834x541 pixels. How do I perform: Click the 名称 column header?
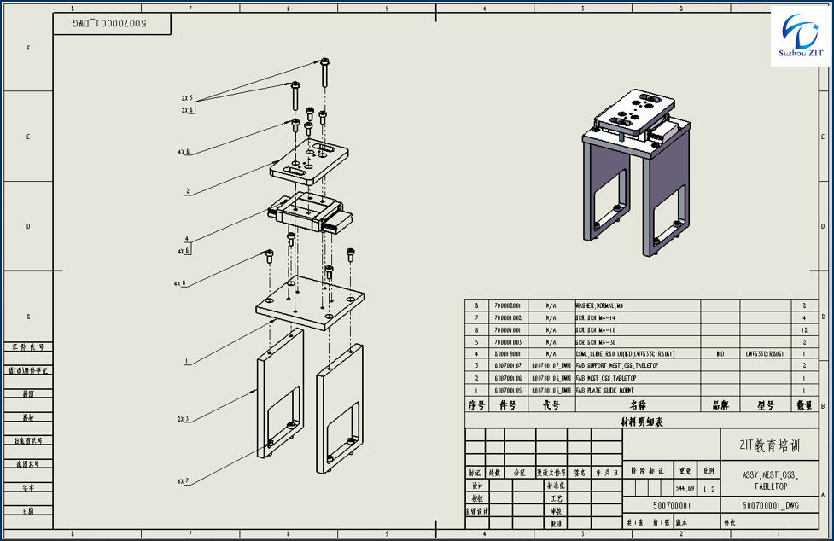(638, 405)
